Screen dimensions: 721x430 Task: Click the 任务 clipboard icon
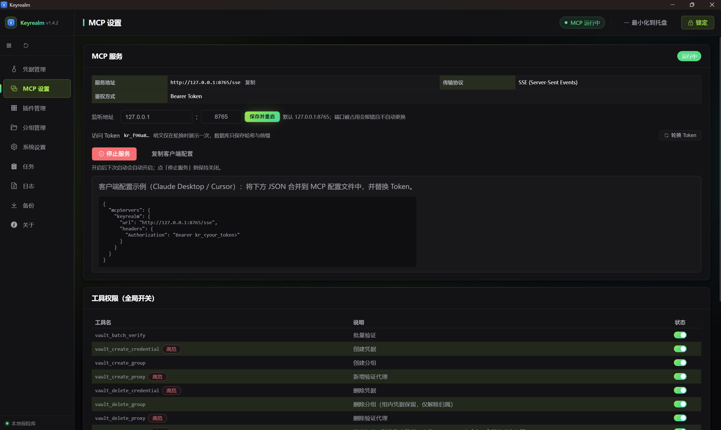[x=14, y=166]
